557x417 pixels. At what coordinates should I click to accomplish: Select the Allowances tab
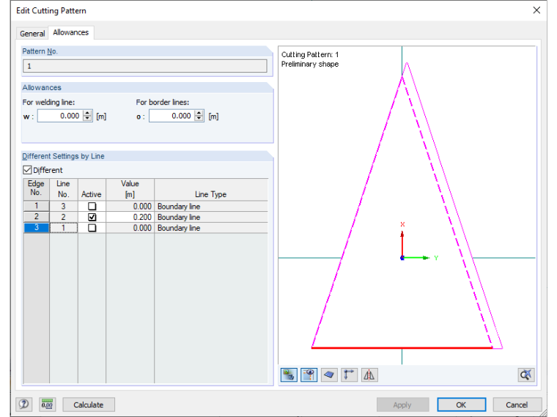[x=70, y=32]
